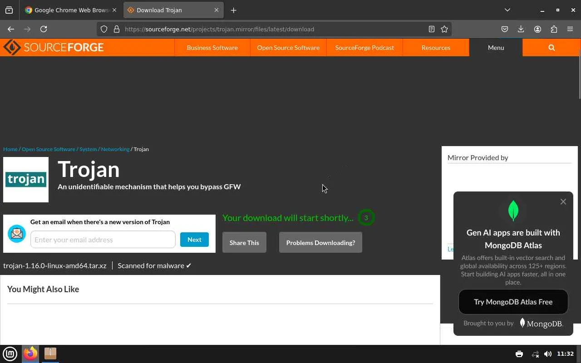Click the SourceForge search magnifier icon
This screenshot has height=363, width=581.
pos(551,48)
